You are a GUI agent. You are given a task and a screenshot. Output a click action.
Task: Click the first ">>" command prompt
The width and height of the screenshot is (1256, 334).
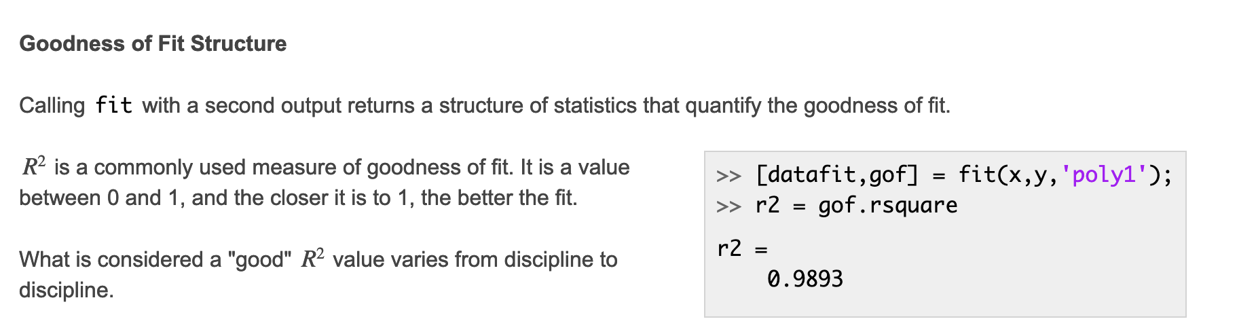point(728,176)
